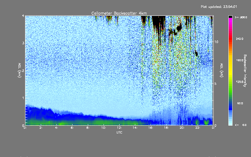Viewport: 251px width, 157px height.
Task: Click the "3" km tick on AGL axis
Action: [23, 43]
